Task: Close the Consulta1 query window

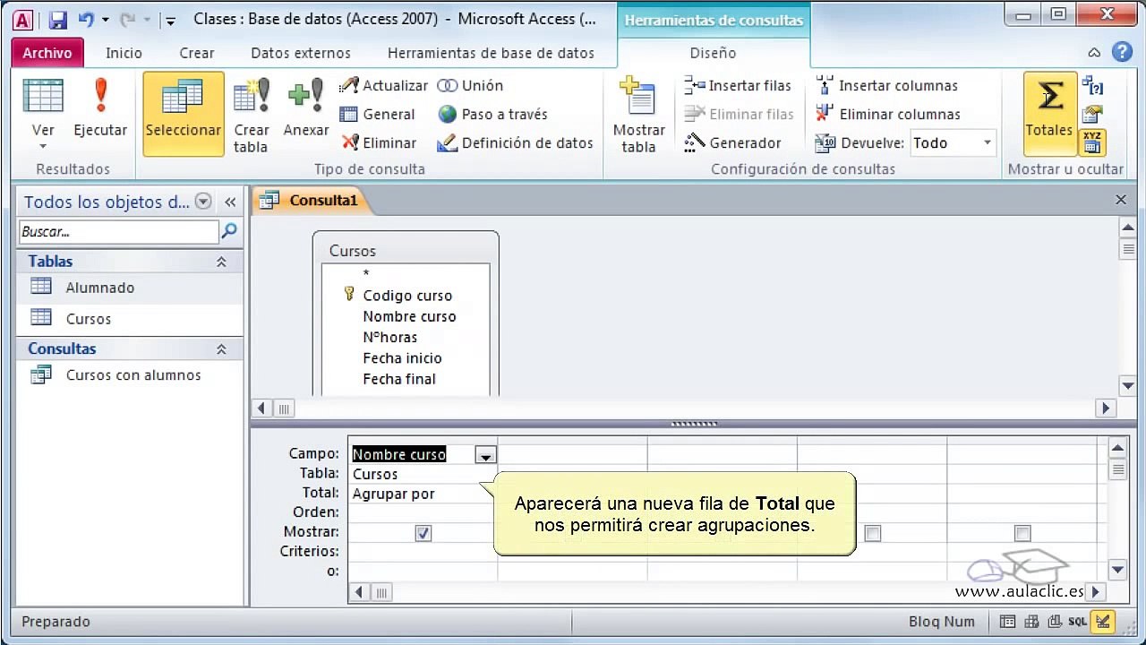Action: pyautogui.click(x=1121, y=200)
